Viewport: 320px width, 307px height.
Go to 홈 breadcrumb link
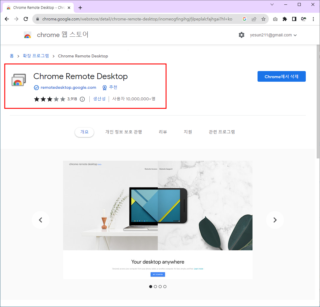pos(12,56)
